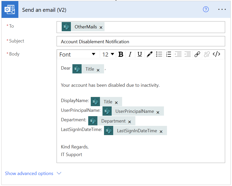Insert a bulleted list
Image resolution: width=232 pixels, height=186 pixels.
pos(159,54)
